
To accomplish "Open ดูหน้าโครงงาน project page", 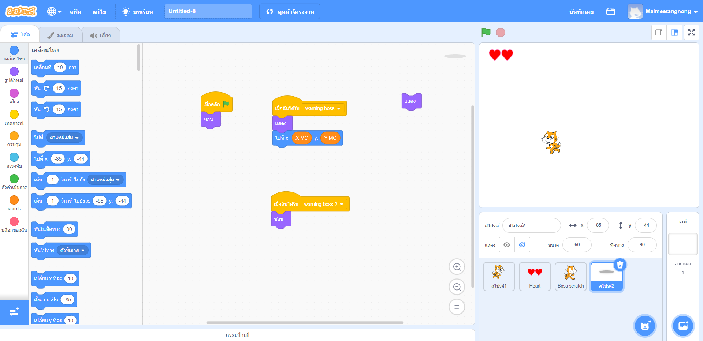I will point(289,11).
